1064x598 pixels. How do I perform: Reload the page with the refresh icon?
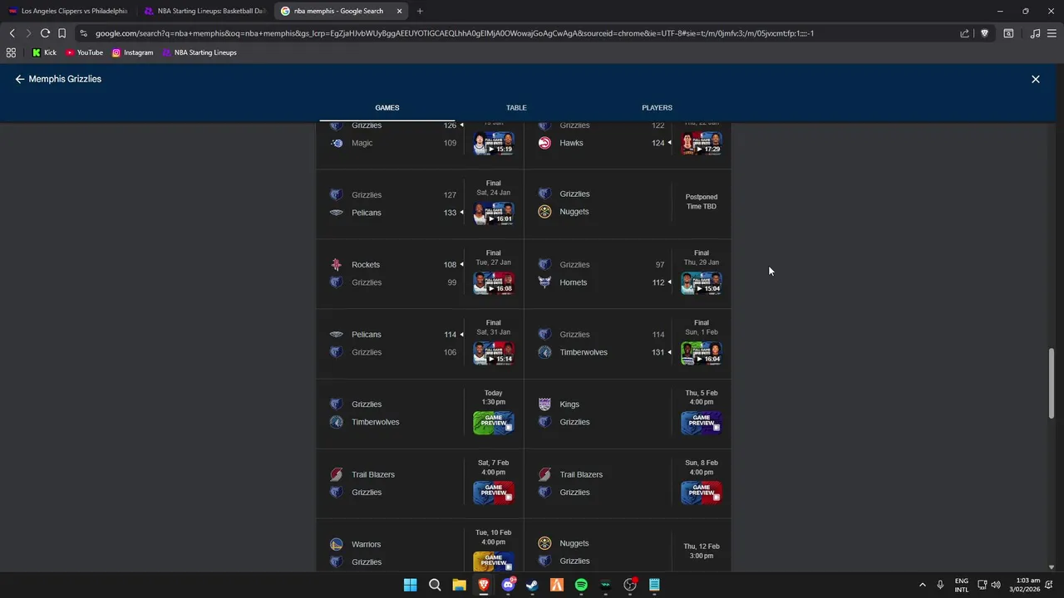(x=45, y=33)
